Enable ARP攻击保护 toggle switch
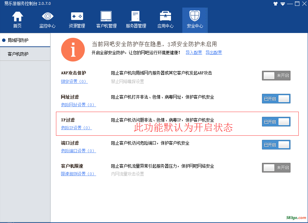This screenshot has width=308, height=223. pos(276,76)
